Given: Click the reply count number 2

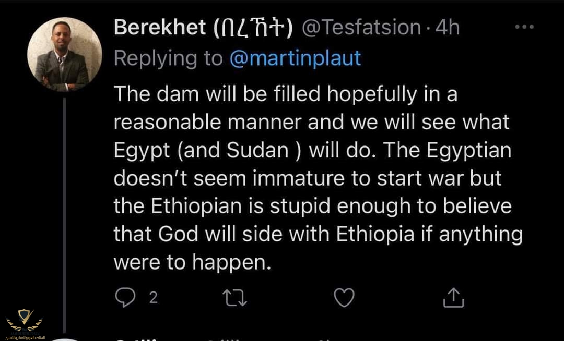Looking at the screenshot, I should (153, 297).
